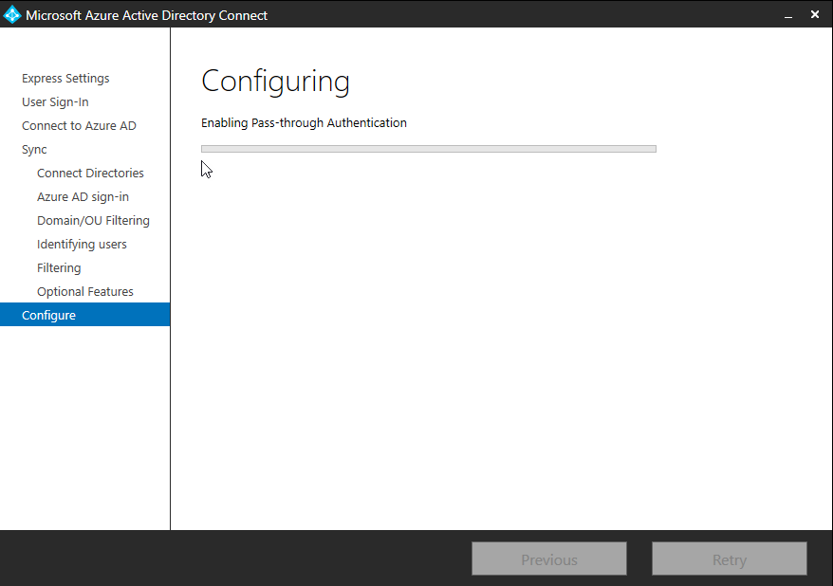Select Azure AD sign-in sub-step
Screen dimensions: 833x586
83,197
